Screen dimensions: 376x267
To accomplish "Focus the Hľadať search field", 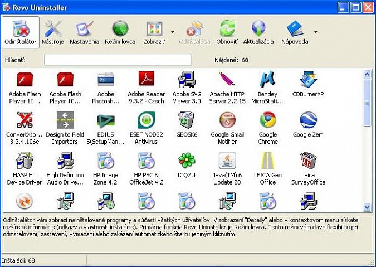I will (118, 60).
